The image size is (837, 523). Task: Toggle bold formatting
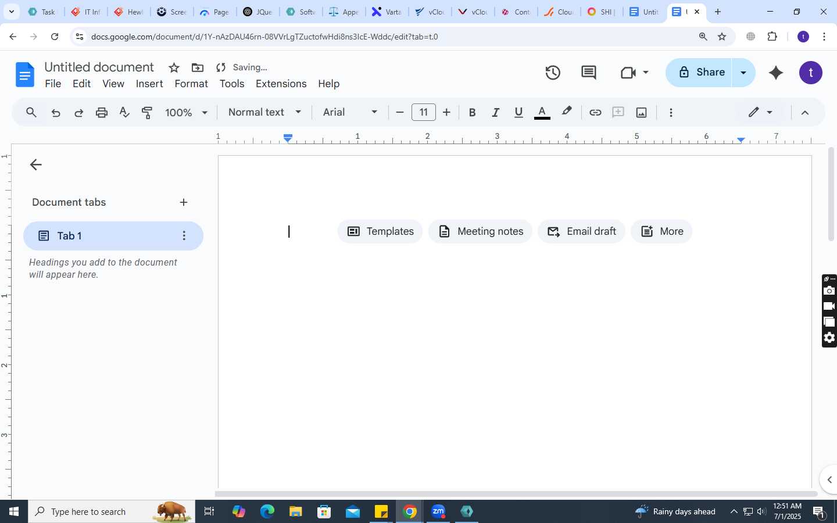click(x=472, y=113)
